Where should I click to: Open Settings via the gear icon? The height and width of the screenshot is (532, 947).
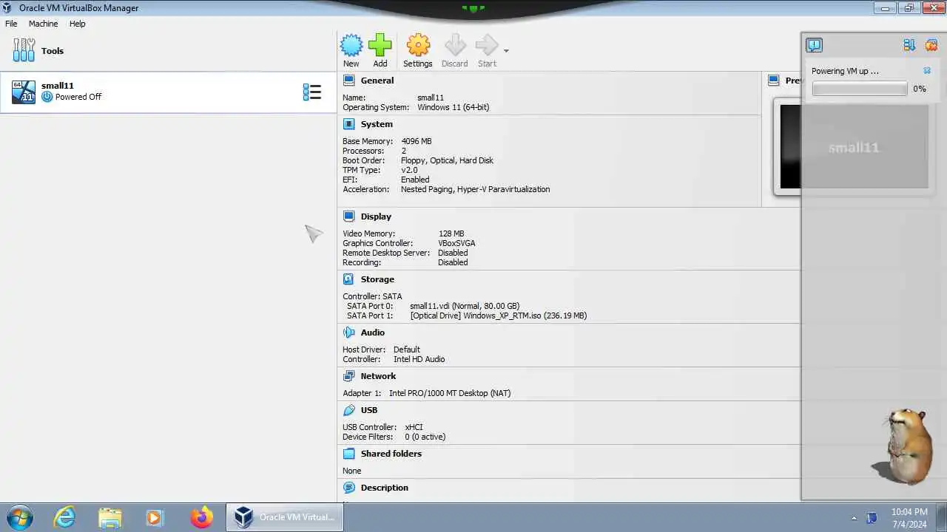pyautogui.click(x=418, y=45)
